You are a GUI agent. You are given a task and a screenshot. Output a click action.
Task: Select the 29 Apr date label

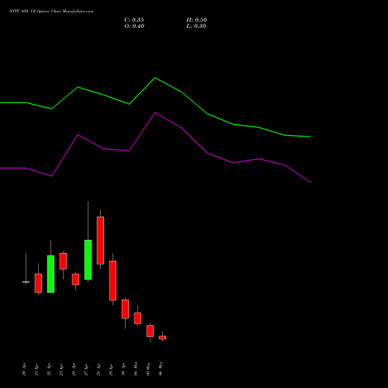(x=111, y=369)
